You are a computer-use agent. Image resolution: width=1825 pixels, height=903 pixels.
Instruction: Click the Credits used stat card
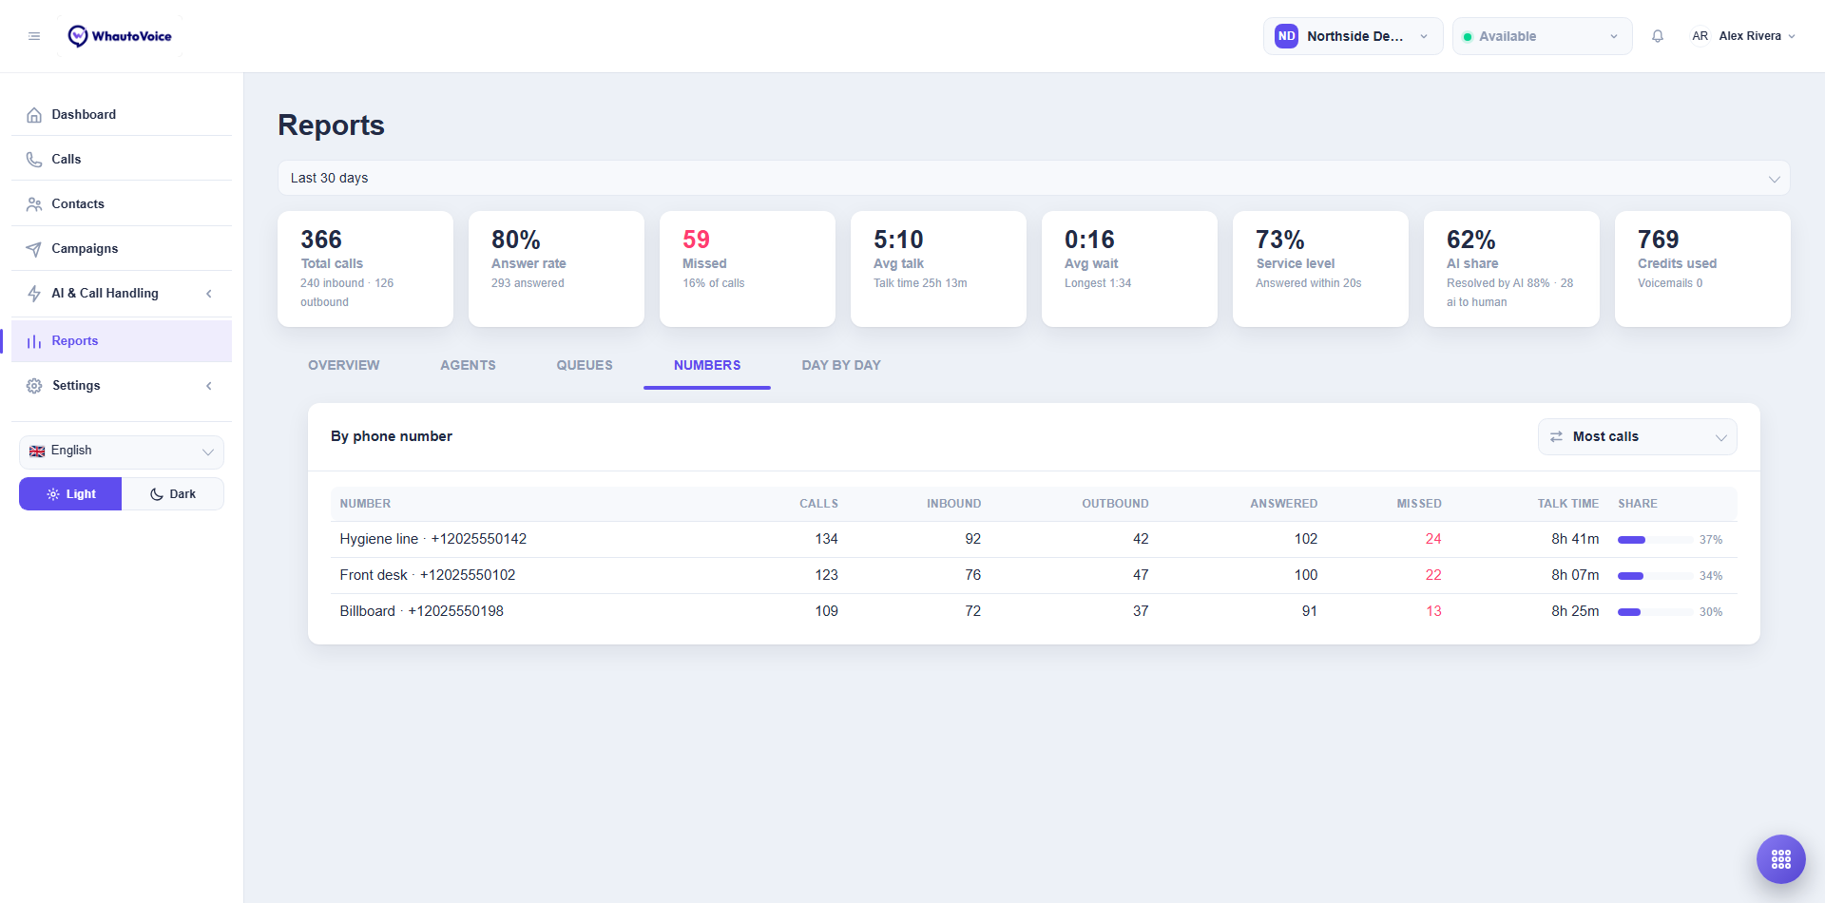1702,269
